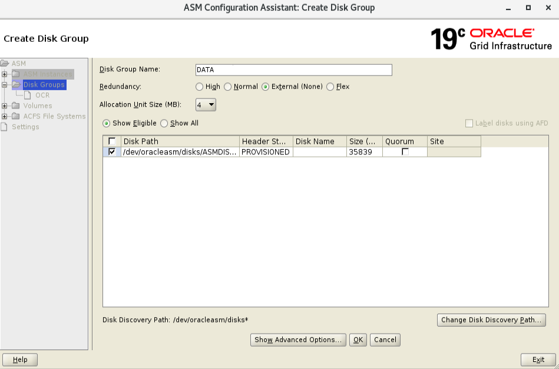
Task: Toggle the select-all disks header checkbox
Action: click(x=112, y=141)
